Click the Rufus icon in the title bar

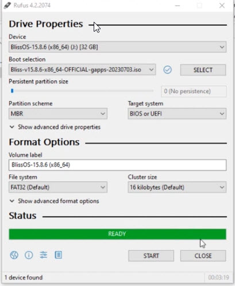[7, 5]
